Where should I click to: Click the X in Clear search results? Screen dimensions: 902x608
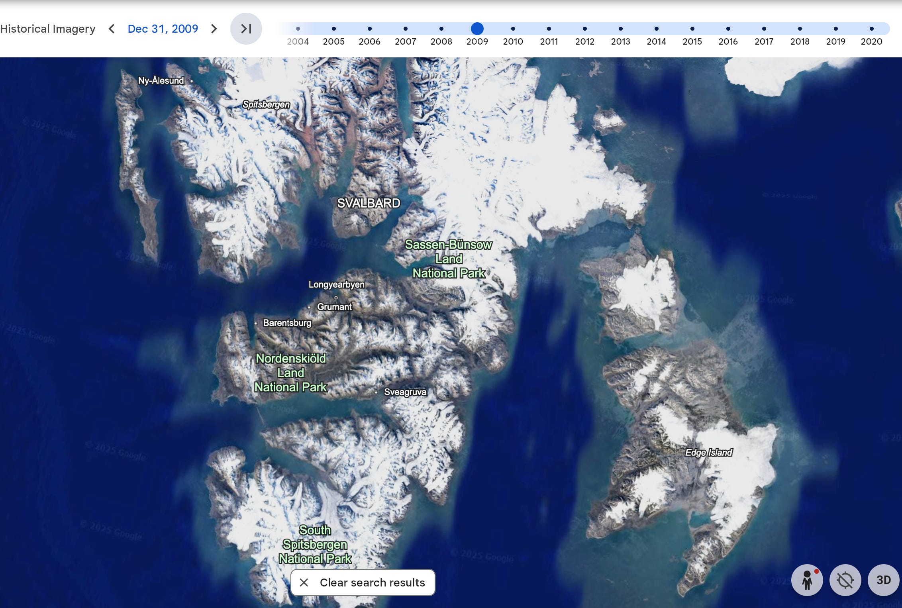pyautogui.click(x=304, y=583)
